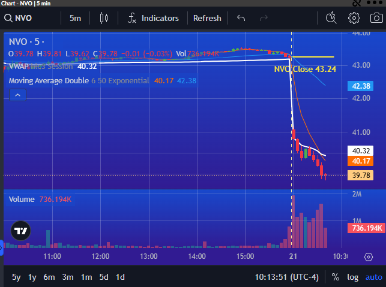Open the 5m interval selector
This screenshot has height=287, width=386.
click(x=75, y=18)
